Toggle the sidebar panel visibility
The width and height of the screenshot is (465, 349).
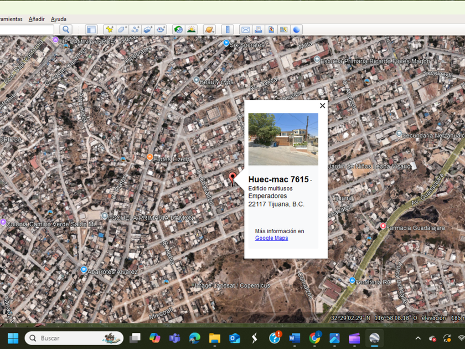click(x=91, y=29)
